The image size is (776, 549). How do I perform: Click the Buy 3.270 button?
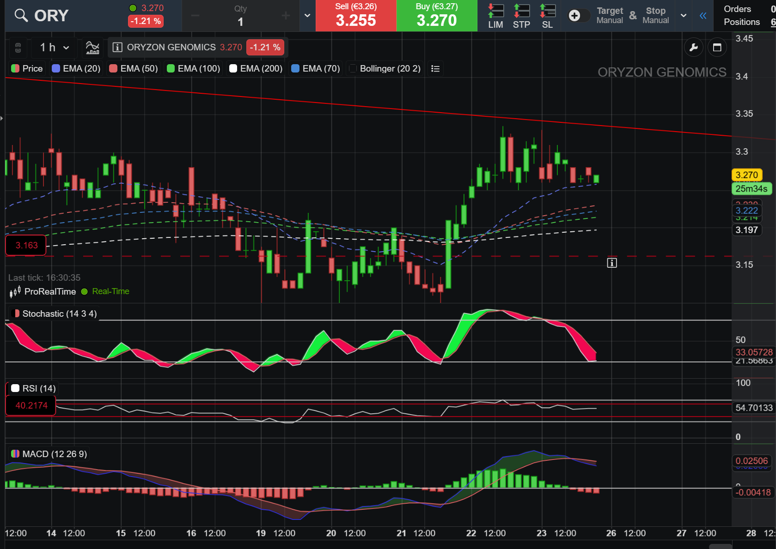[x=437, y=16]
